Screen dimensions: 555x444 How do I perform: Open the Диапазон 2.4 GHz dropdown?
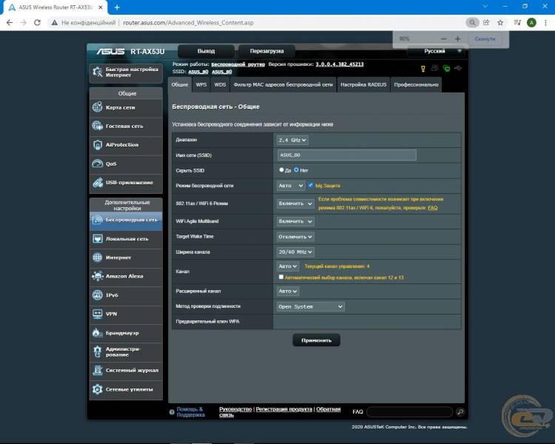(x=292, y=140)
